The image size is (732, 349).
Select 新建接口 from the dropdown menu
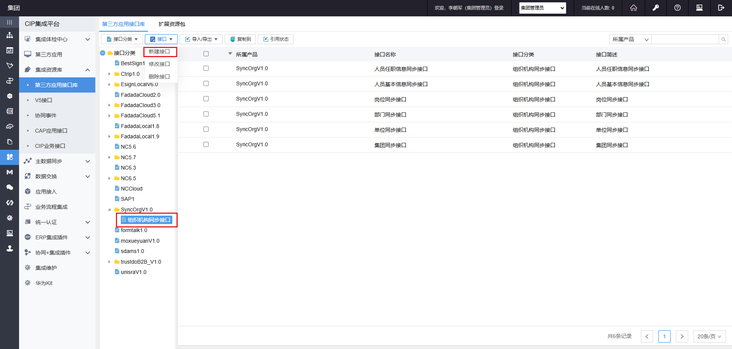(159, 52)
